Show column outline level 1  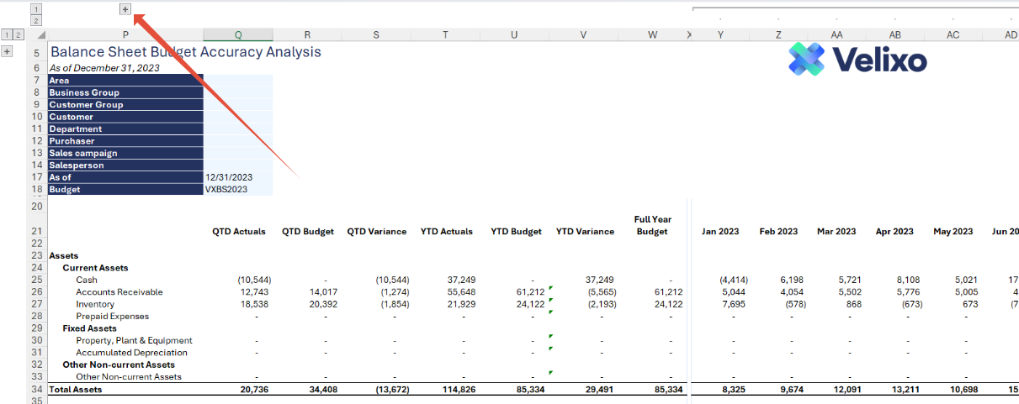click(36, 9)
